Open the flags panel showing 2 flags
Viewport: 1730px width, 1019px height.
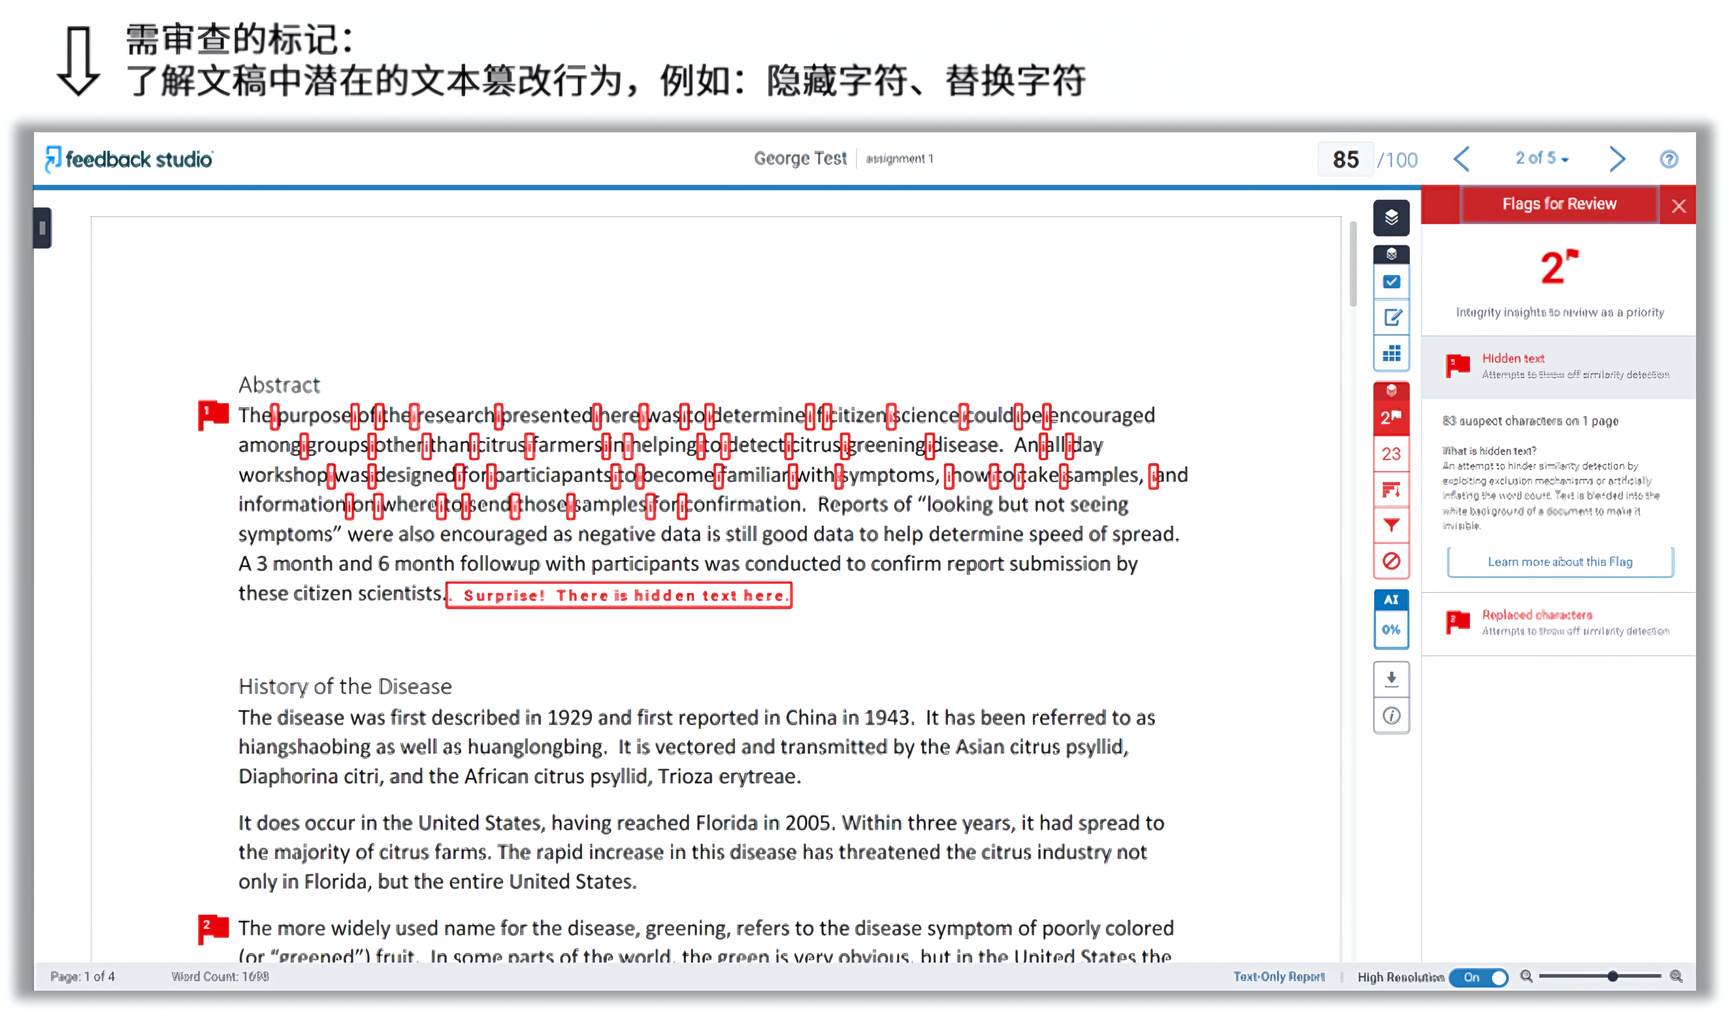1391,418
